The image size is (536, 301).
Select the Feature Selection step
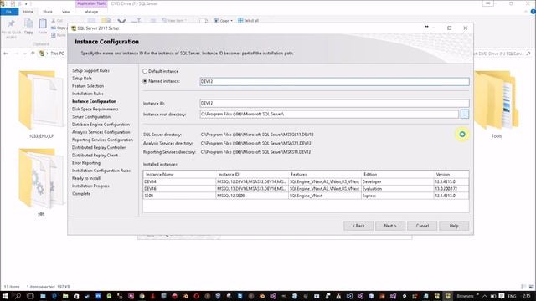pos(88,86)
